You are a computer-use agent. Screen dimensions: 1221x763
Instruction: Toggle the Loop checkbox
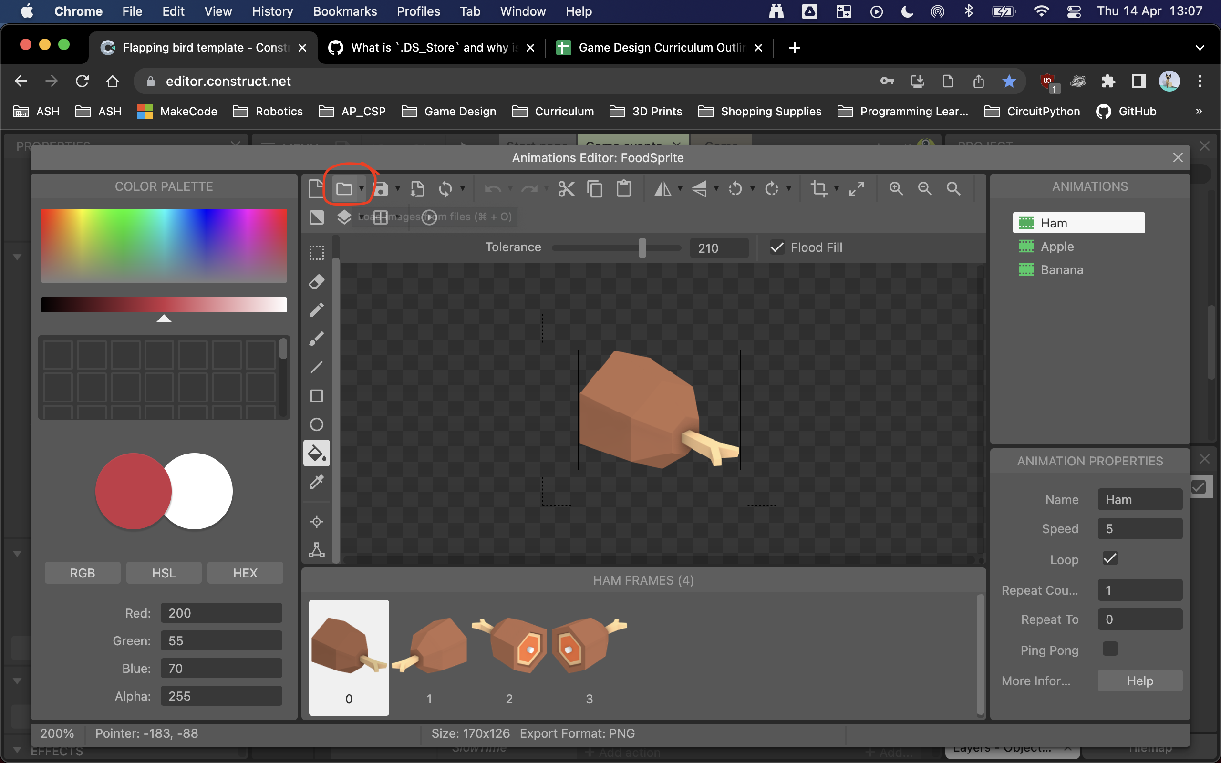point(1110,558)
